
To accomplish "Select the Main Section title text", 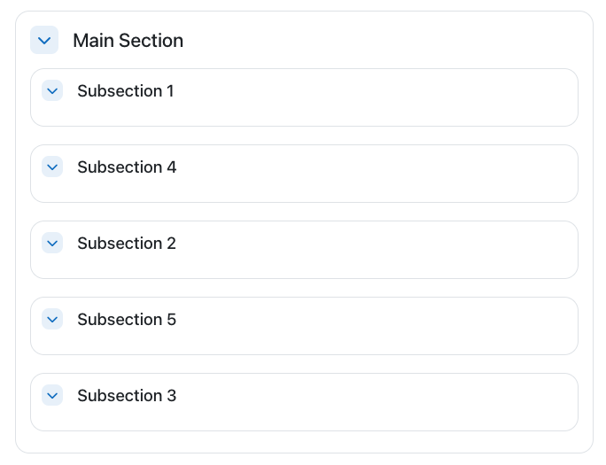I will (x=128, y=41).
